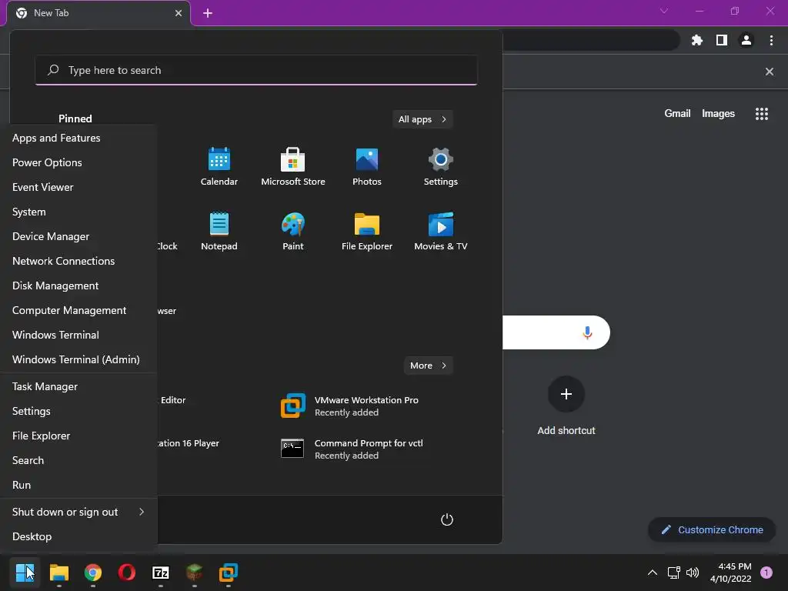Open Settings gear in pinned apps
This screenshot has width=788, height=591.
tap(441, 166)
